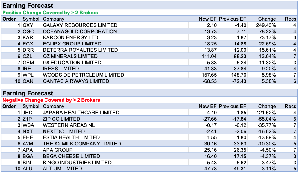Select the Japara Healthcare Limited cell

[x=81, y=113]
